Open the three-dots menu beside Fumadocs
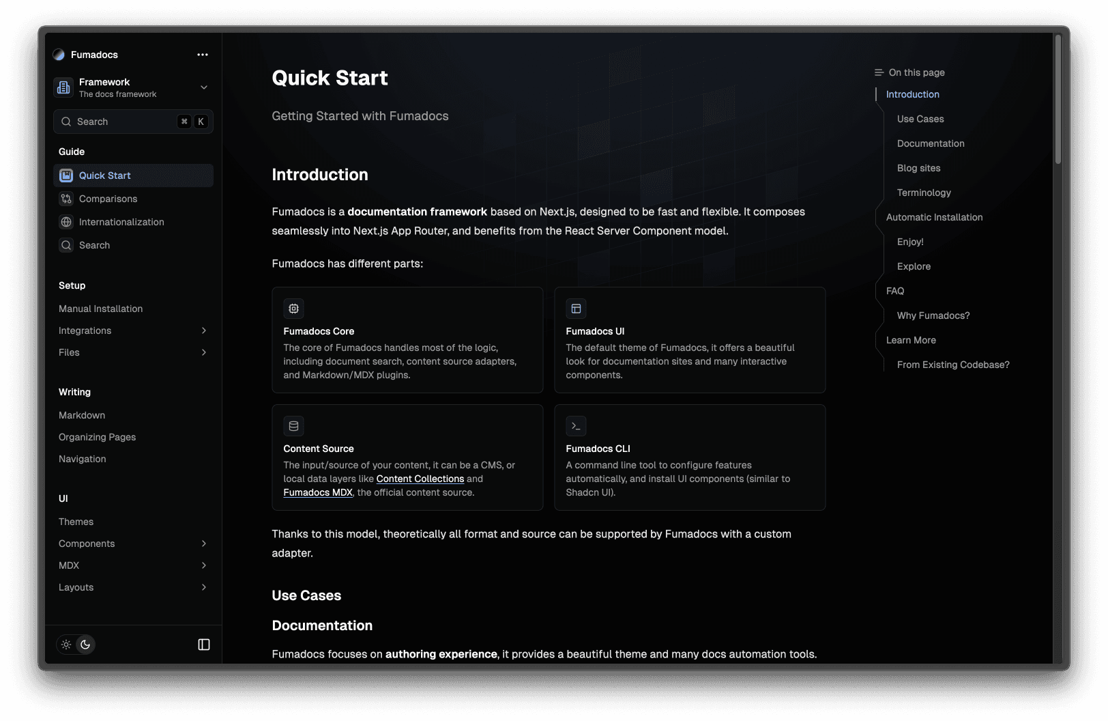Viewport: 1108px width, 721px height. coord(203,55)
